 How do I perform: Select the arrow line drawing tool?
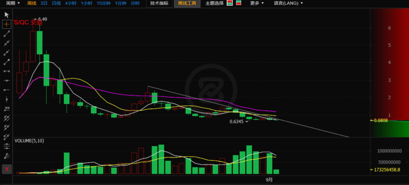click(7, 62)
